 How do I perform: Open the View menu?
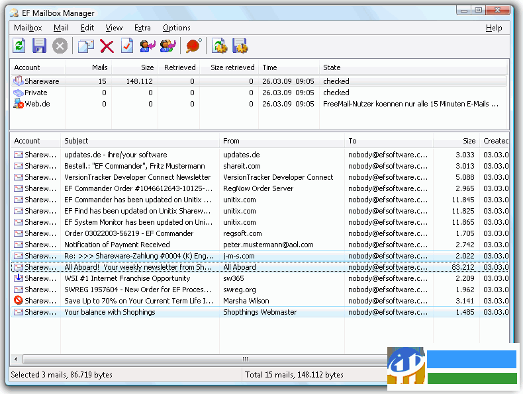114,28
